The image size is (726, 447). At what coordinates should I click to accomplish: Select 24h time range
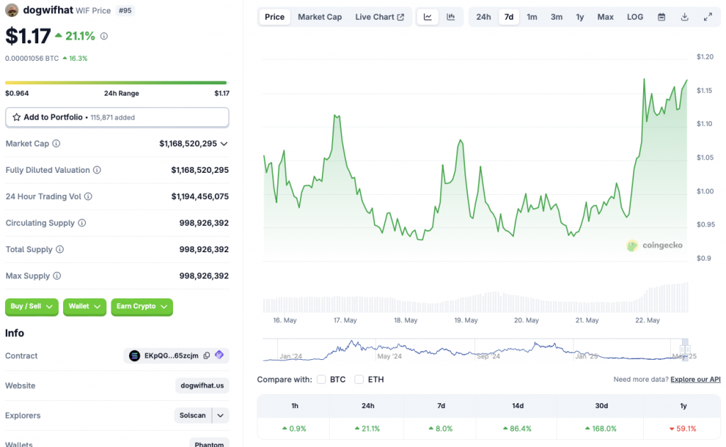(x=484, y=17)
